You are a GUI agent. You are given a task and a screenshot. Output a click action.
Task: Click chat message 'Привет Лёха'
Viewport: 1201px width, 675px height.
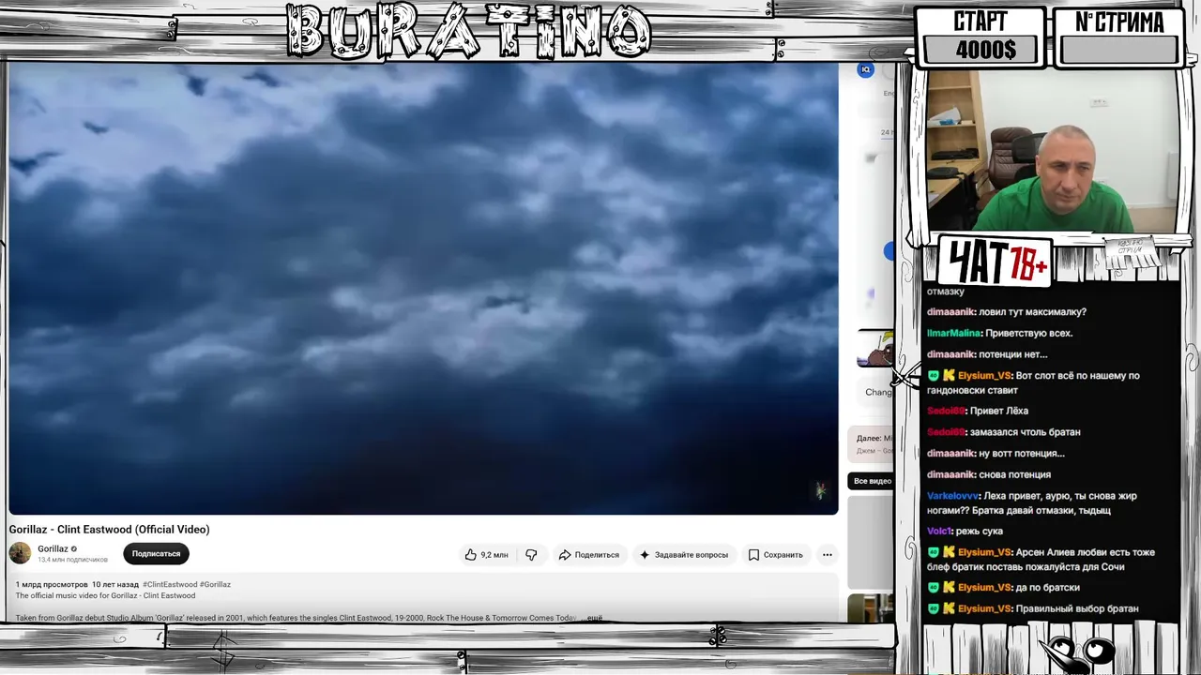999,411
